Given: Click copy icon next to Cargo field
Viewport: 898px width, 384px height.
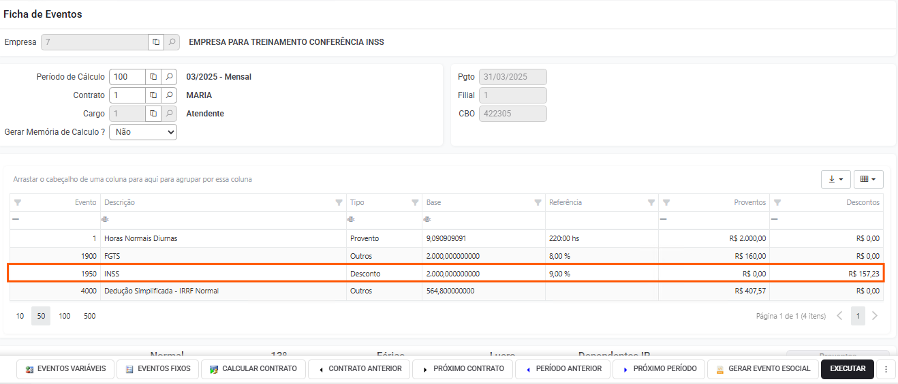Looking at the screenshot, I should coord(153,114).
